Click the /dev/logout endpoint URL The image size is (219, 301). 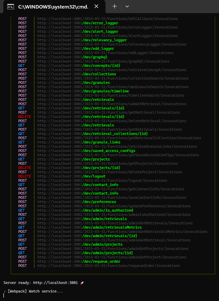[x=71, y=176]
